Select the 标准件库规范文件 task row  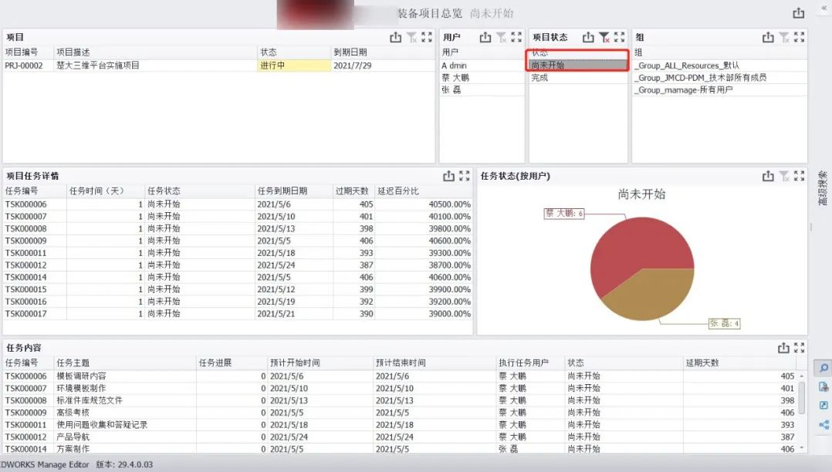tap(400, 400)
